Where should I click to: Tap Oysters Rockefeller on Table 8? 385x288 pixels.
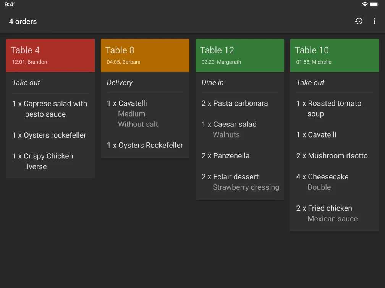click(x=145, y=145)
